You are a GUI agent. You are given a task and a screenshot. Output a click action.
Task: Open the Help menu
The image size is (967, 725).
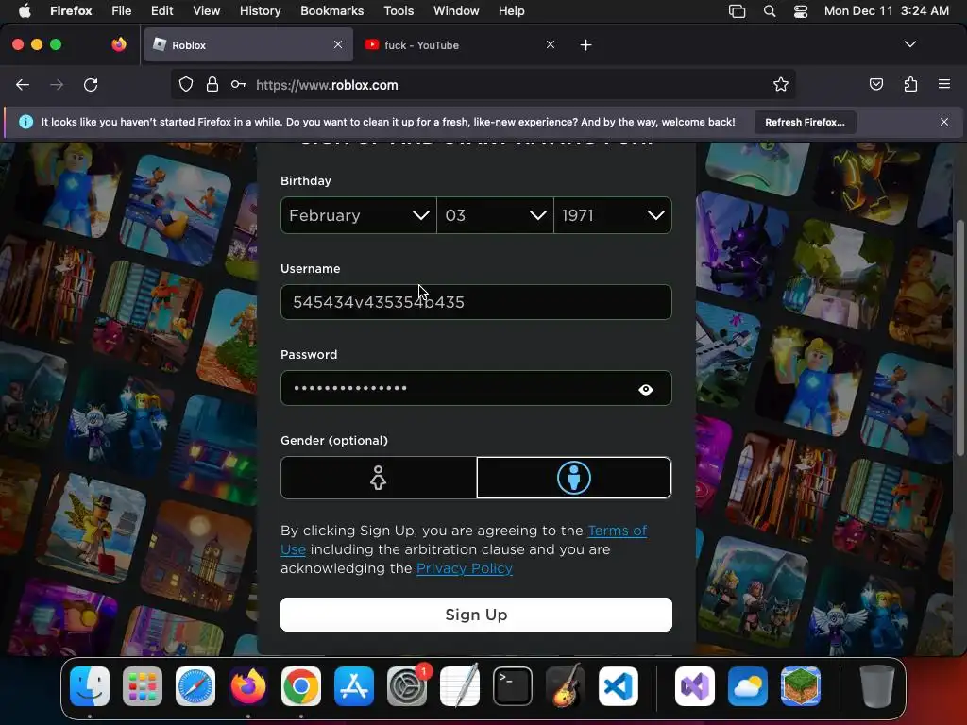(x=511, y=11)
